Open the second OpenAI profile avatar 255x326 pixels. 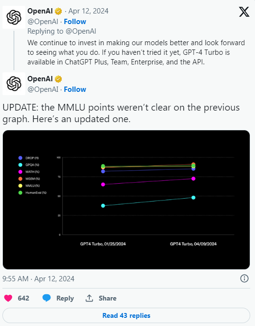[14, 84]
